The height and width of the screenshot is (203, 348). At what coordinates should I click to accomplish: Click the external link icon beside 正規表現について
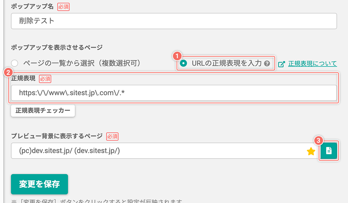click(x=281, y=64)
